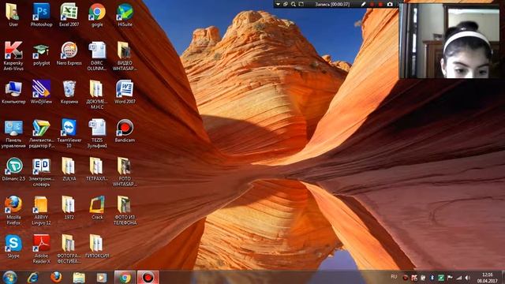Switch to the Chrome taskbar window
The width and height of the screenshot is (505, 284).
pyautogui.click(x=125, y=277)
